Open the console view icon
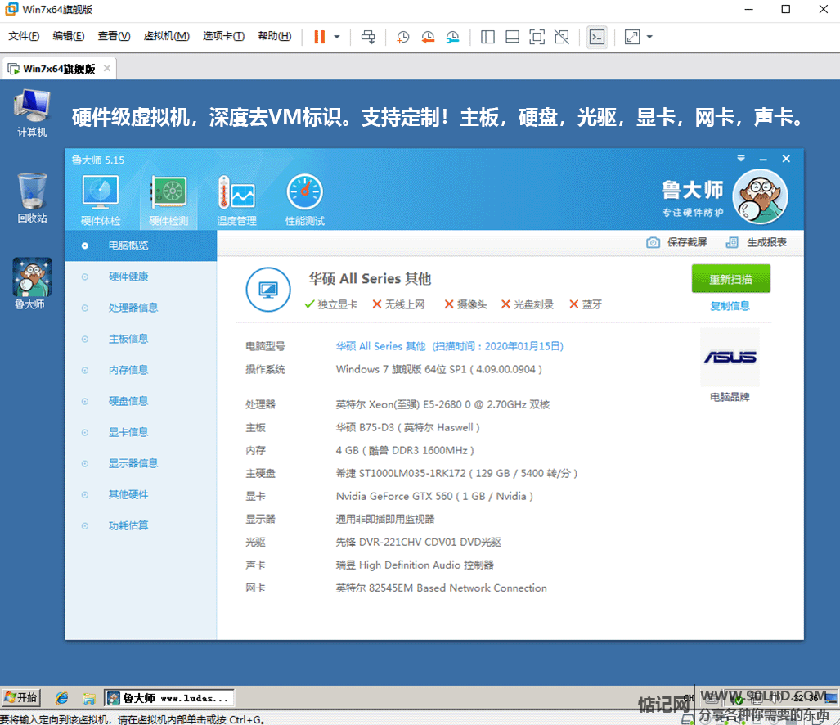840x725 pixels. [x=597, y=37]
